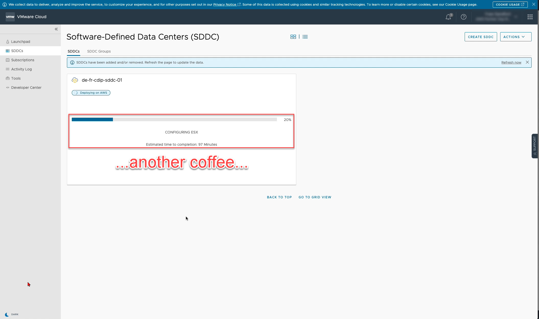Image resolution: width=539 pixels, height=319 pixels.
Task: Open the COOKIE USAGE page
Action: (x=510, y=5)
